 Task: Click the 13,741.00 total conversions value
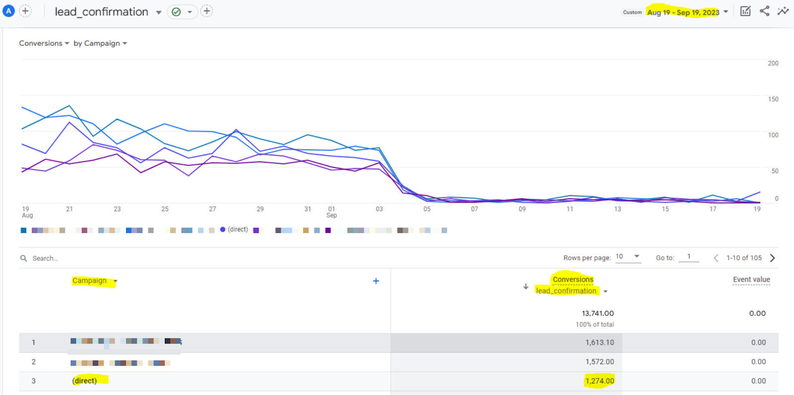coord(597,313)
